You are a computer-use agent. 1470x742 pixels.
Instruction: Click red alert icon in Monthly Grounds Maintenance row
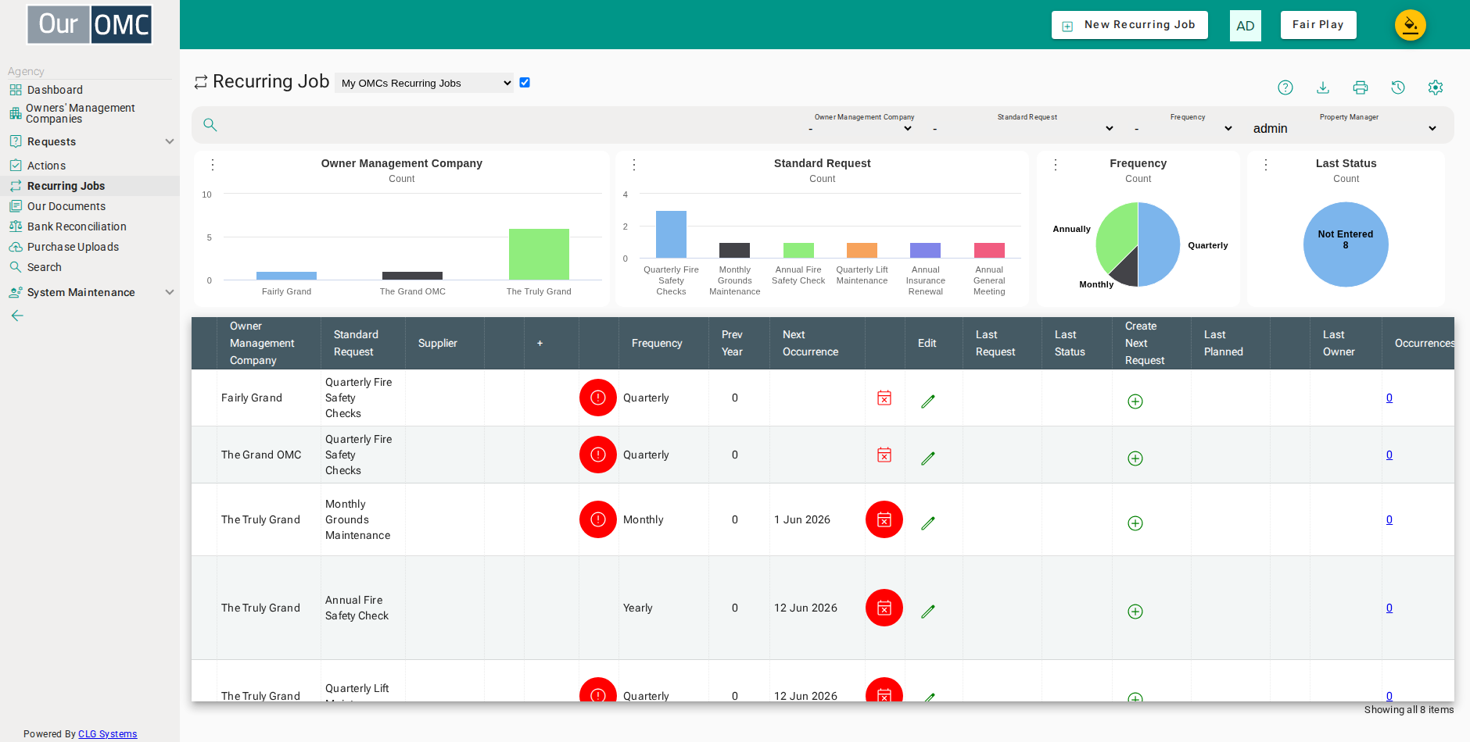pyautogui.click(x=598, y=519)
